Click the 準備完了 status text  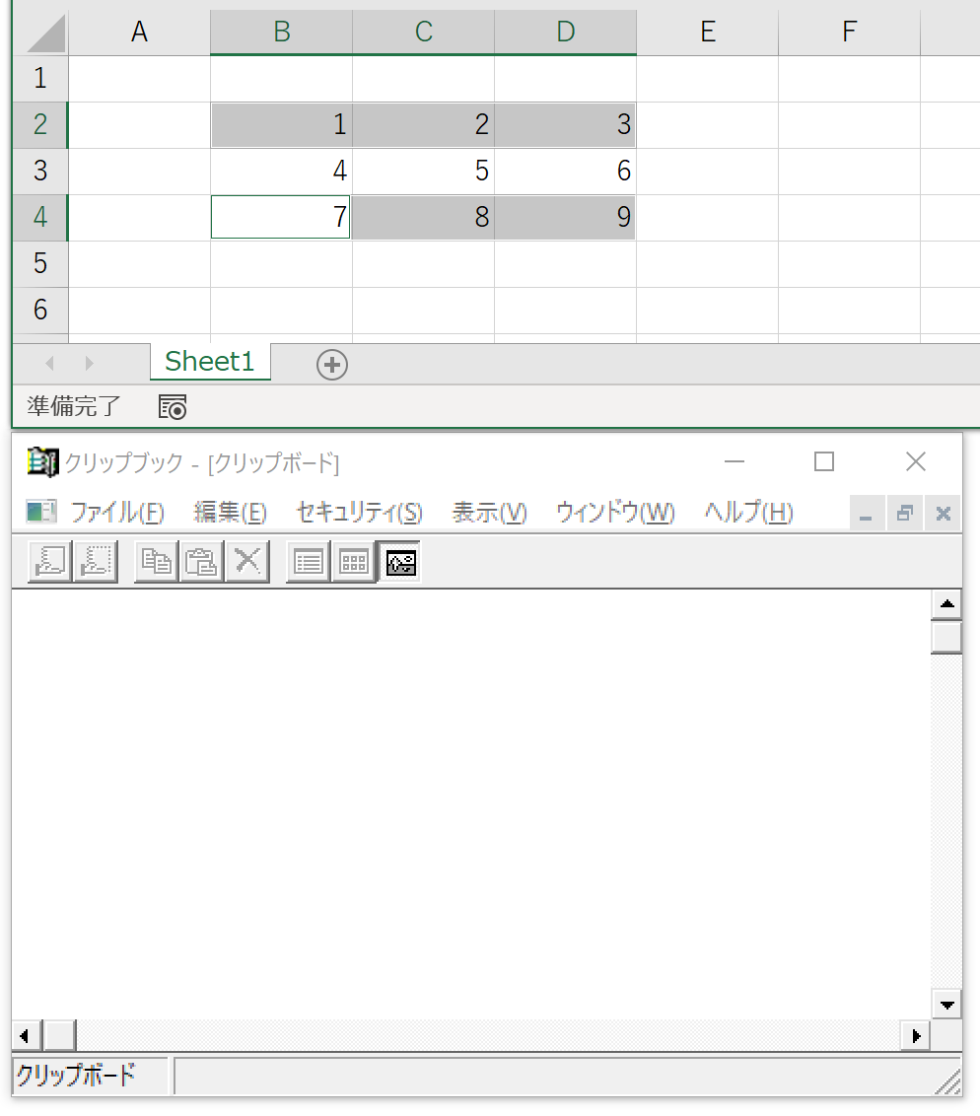74,406
